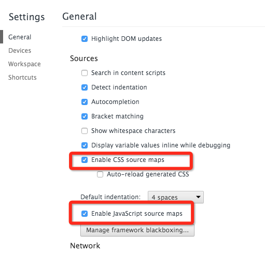Uncheck Enable CSS source maps
Viewport: 265px width, 253px height.
click(x=85, y=160)
